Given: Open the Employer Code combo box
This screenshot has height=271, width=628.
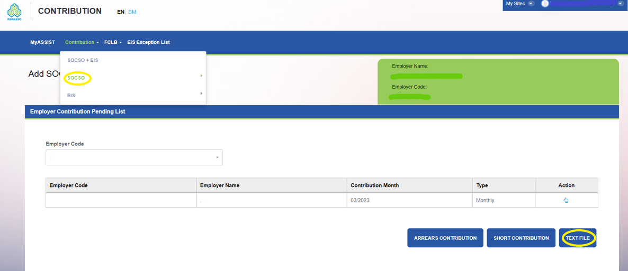Looking at the screenshot, I should coord(134,157).
